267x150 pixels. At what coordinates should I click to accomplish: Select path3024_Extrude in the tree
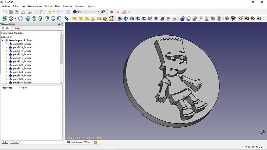tap(22, 72)
